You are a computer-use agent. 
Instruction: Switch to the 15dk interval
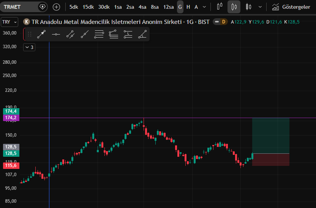[88, 7]
